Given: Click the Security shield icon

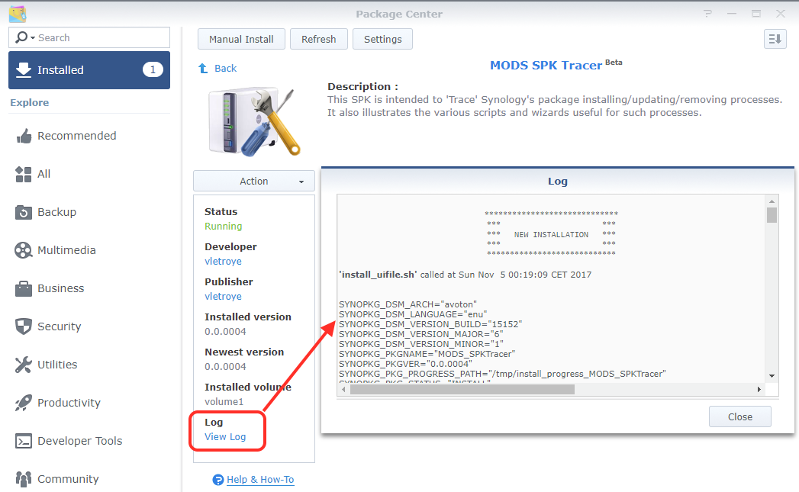Looking at the screenshot, I should coord(24,326).
